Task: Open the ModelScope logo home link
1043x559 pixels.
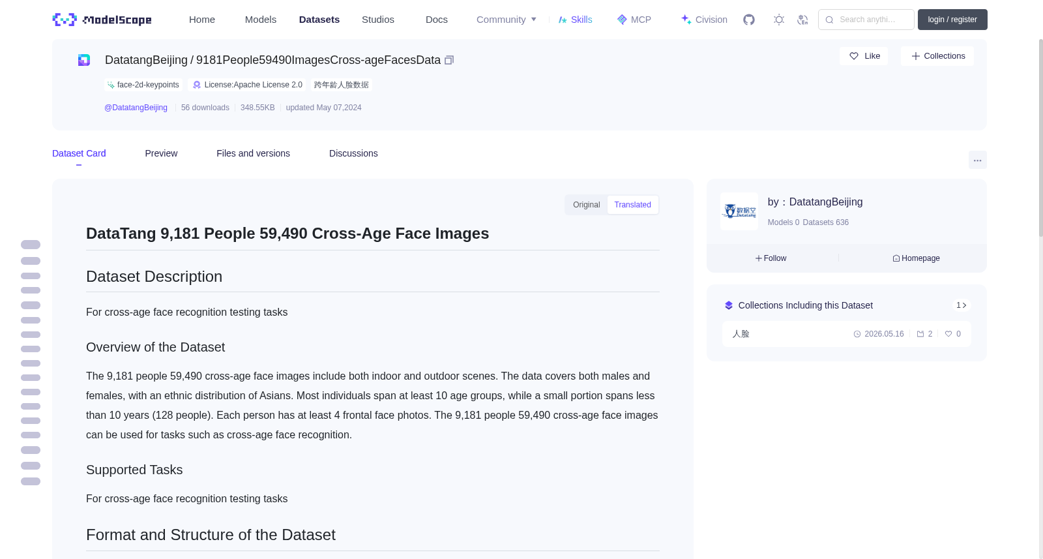Action: [102, 20]
